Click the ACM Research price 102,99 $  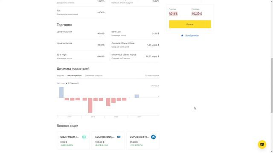pyautogui.click(x=99, y=142)
